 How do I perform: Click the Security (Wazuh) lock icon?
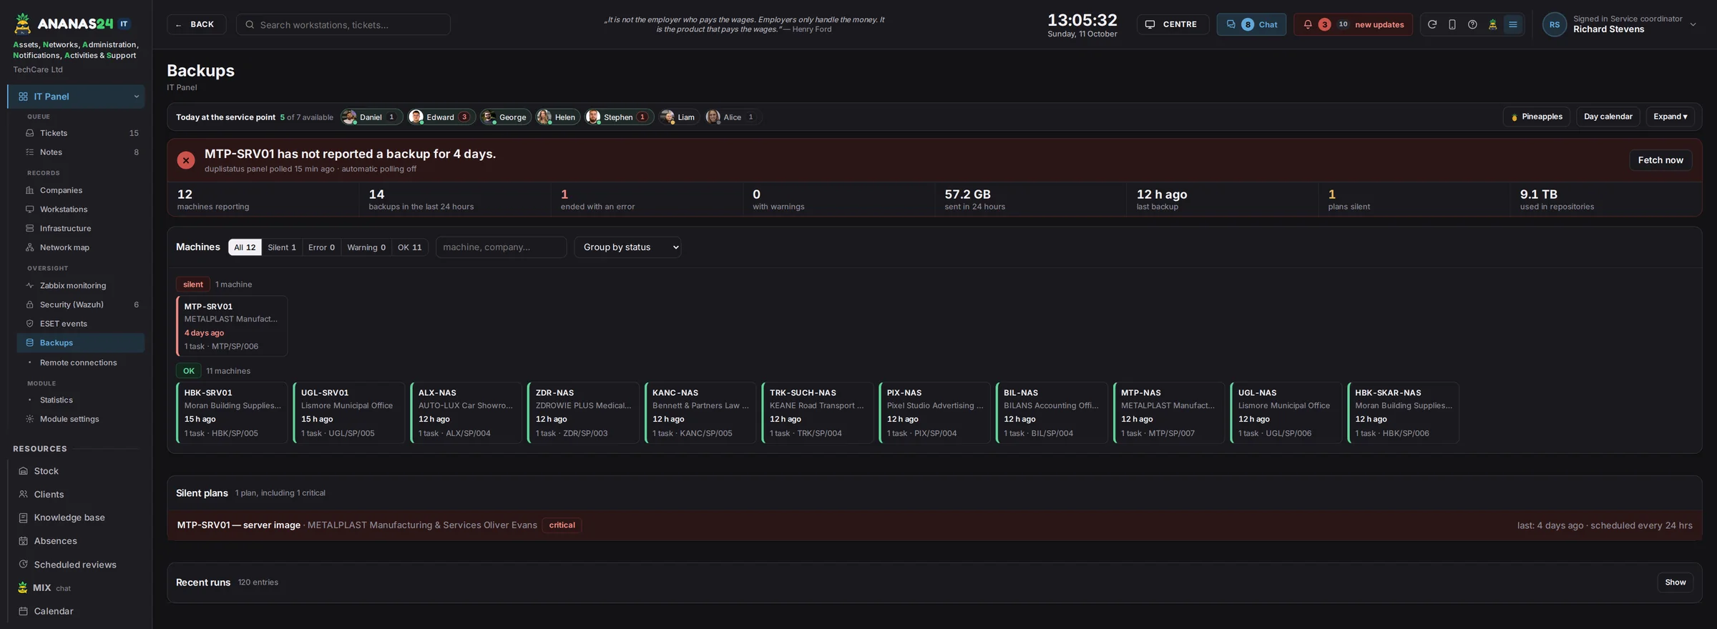click(30, 304)
